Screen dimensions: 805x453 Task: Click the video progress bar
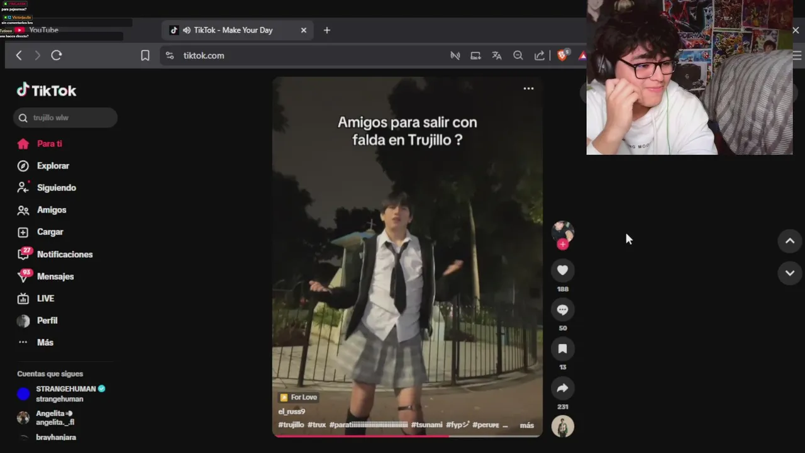407,435
